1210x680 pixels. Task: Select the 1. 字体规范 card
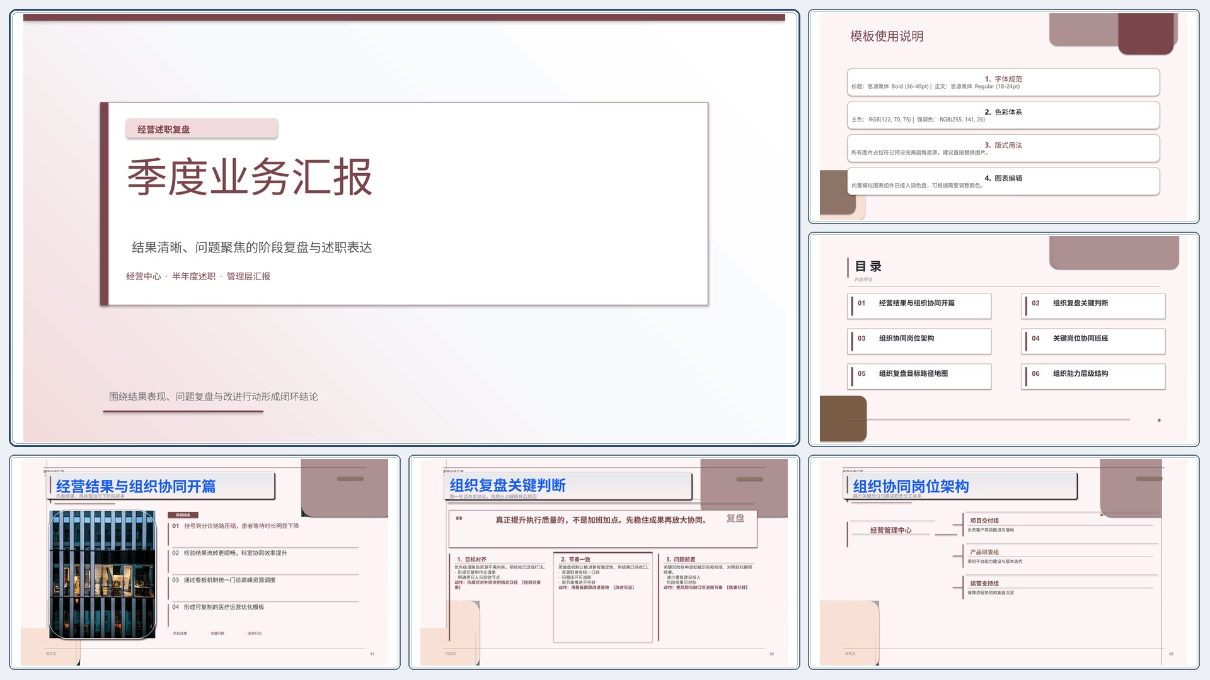1003,82
